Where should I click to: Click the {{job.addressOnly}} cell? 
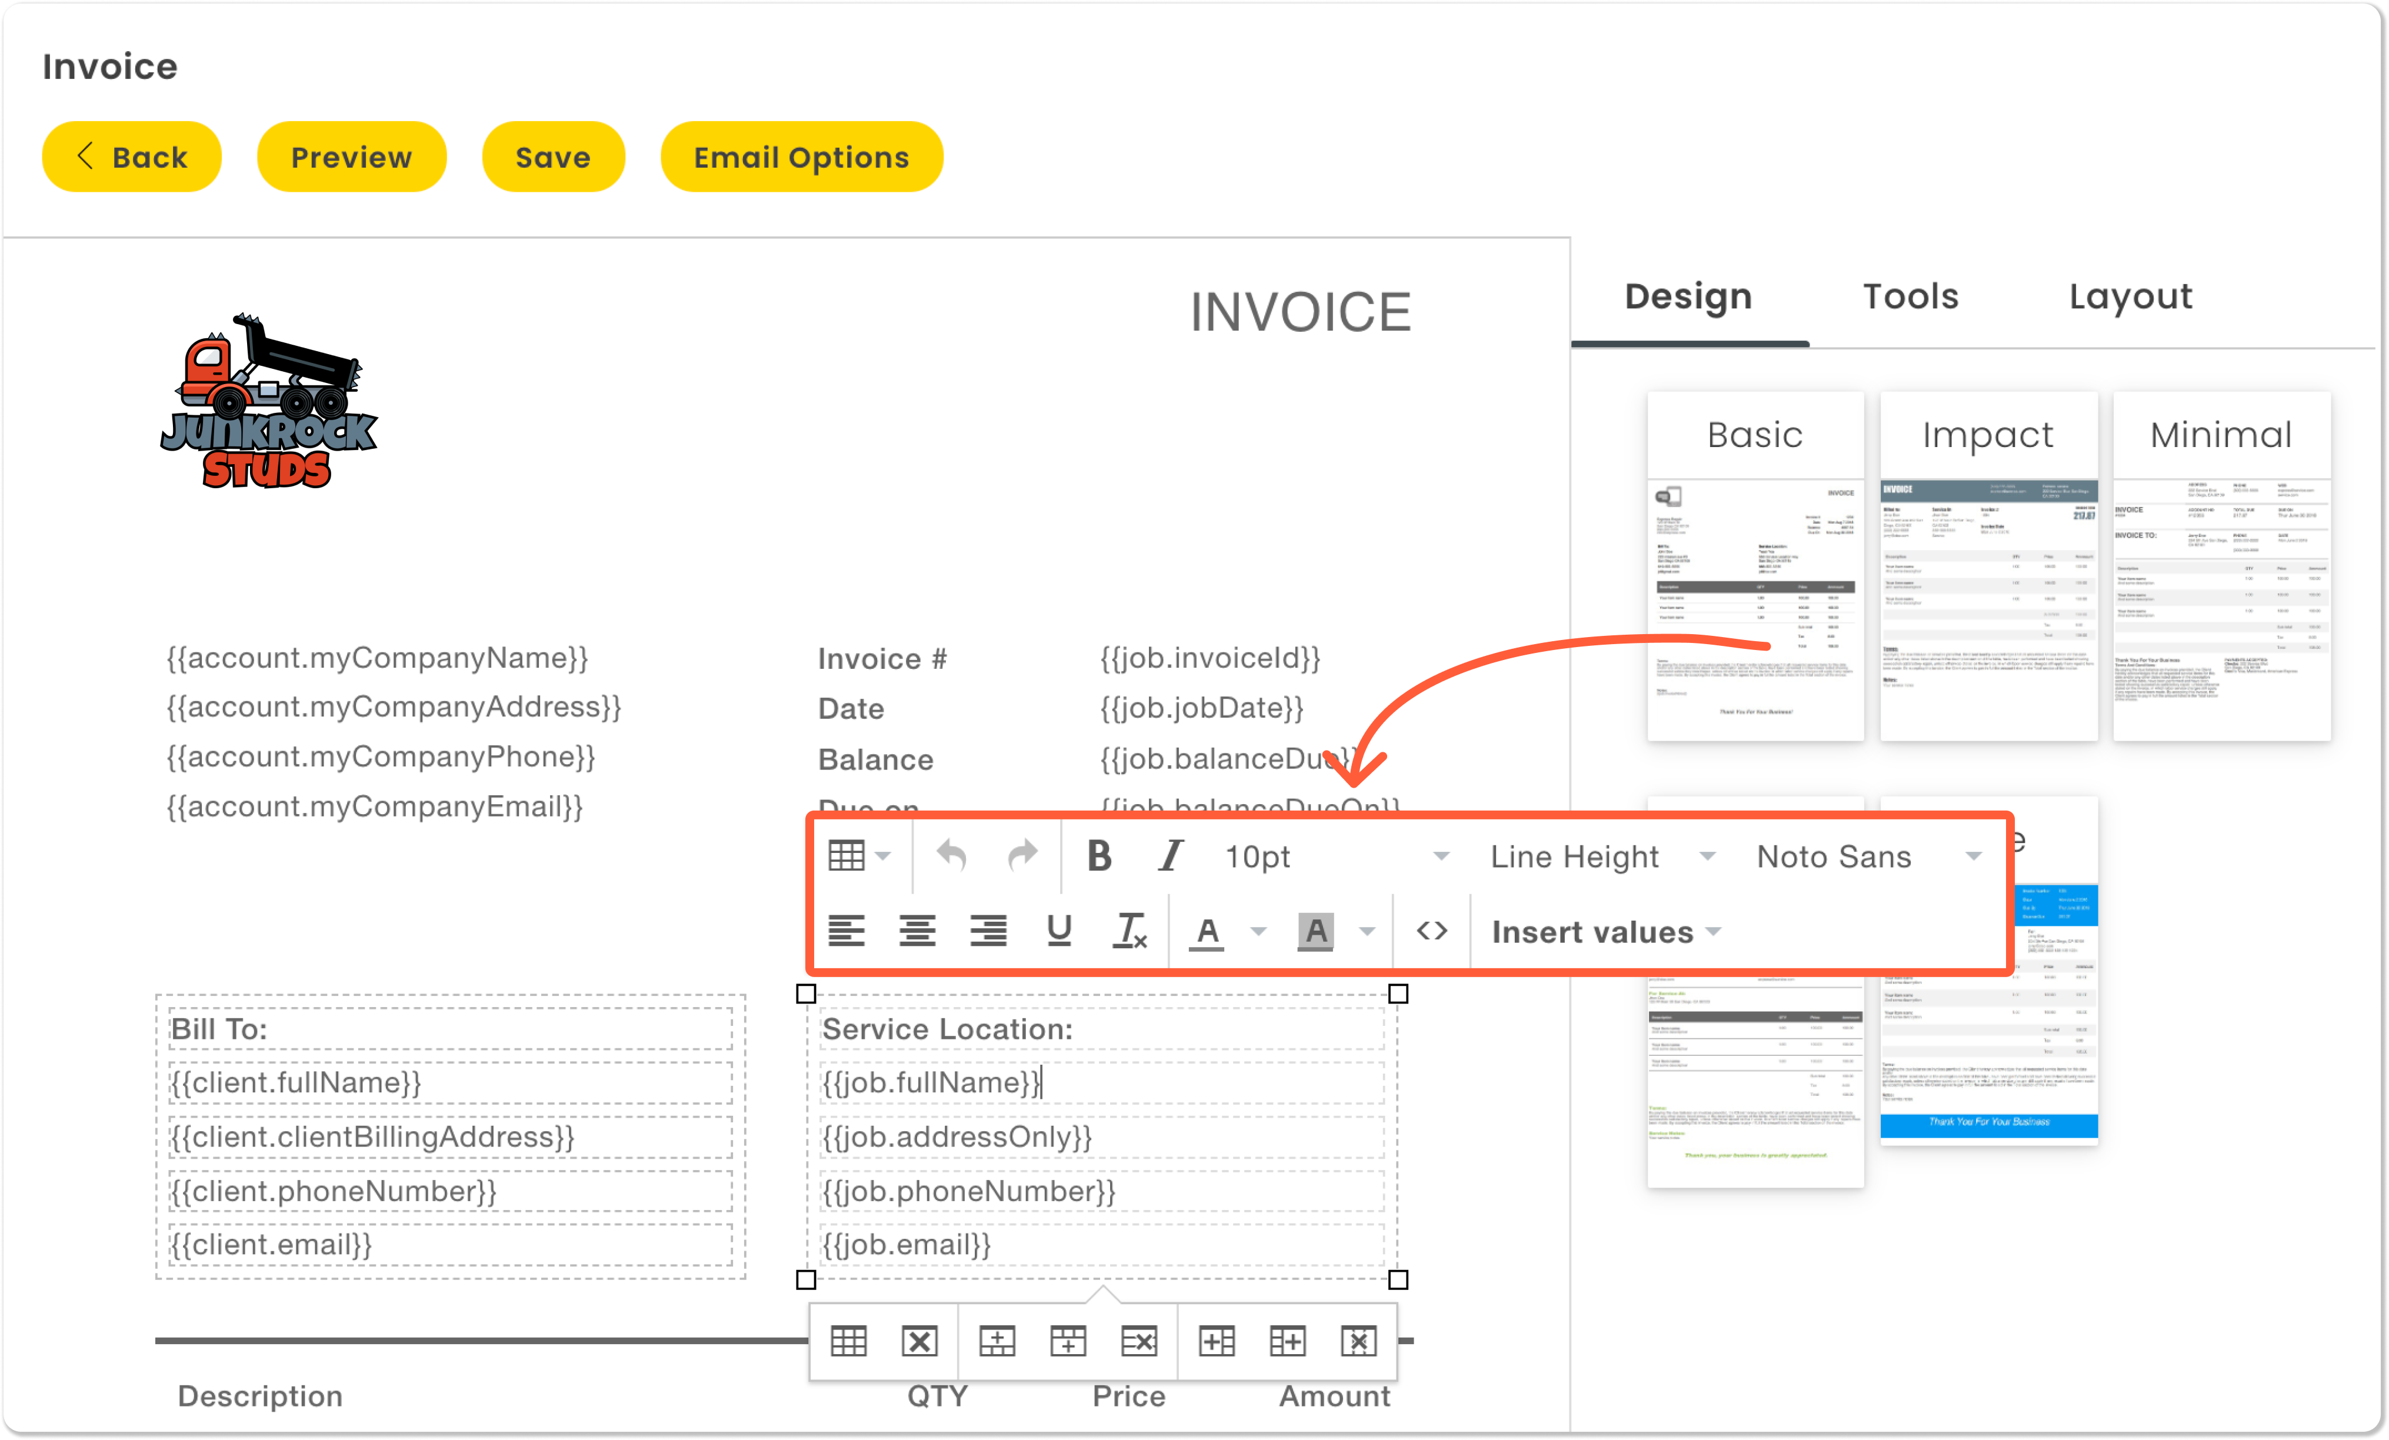coord(1101,1136)
